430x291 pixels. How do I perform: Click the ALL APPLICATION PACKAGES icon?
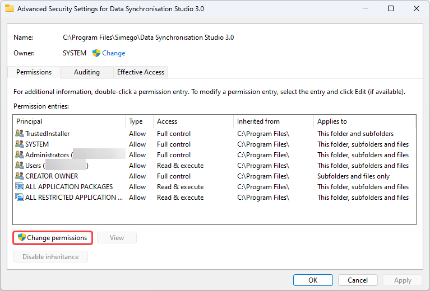pos(20,187)
